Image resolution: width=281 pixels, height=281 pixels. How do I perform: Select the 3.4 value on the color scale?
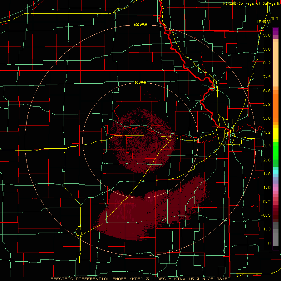(x=267, y=146)
